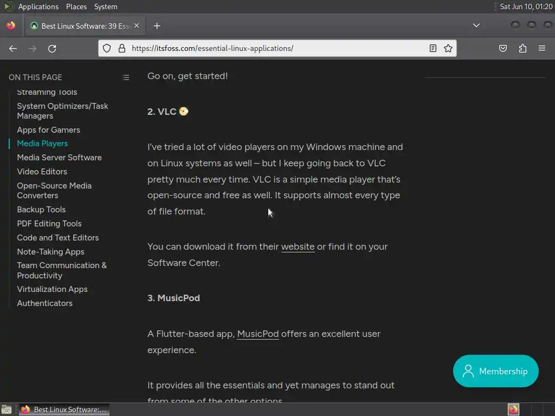Jump to Team Communication & Productivity
555x416 pixels.
(x=62, y=271)
